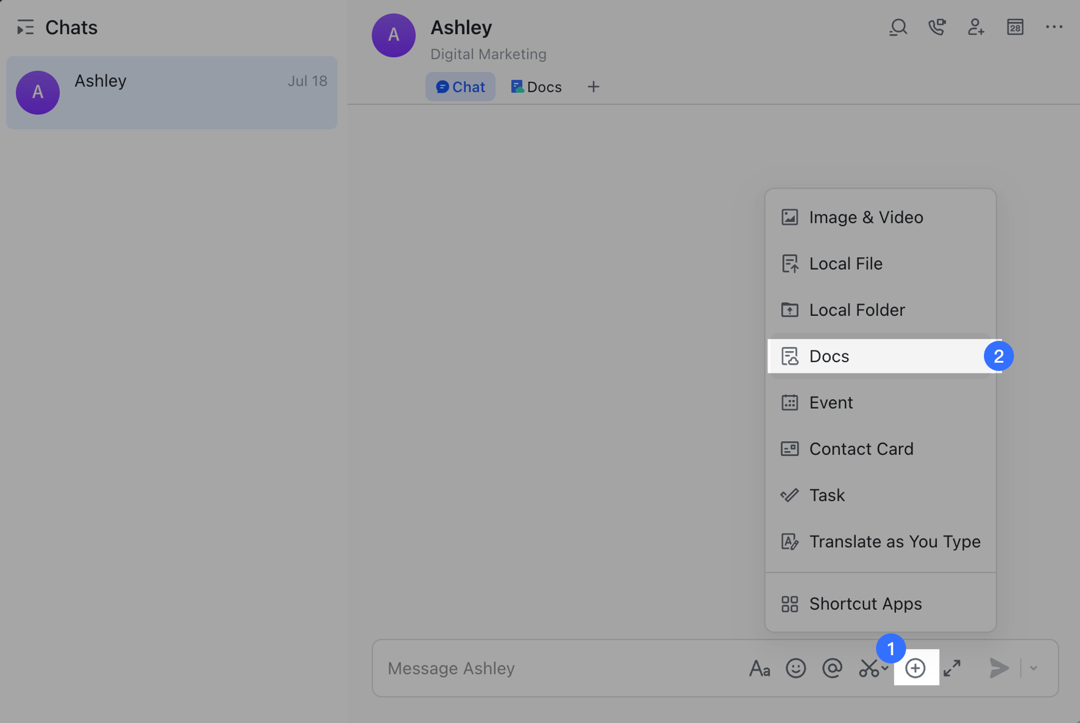The image size is (1080, 723).
Task: Enable Translate as You Type
Action: point(880,541)
